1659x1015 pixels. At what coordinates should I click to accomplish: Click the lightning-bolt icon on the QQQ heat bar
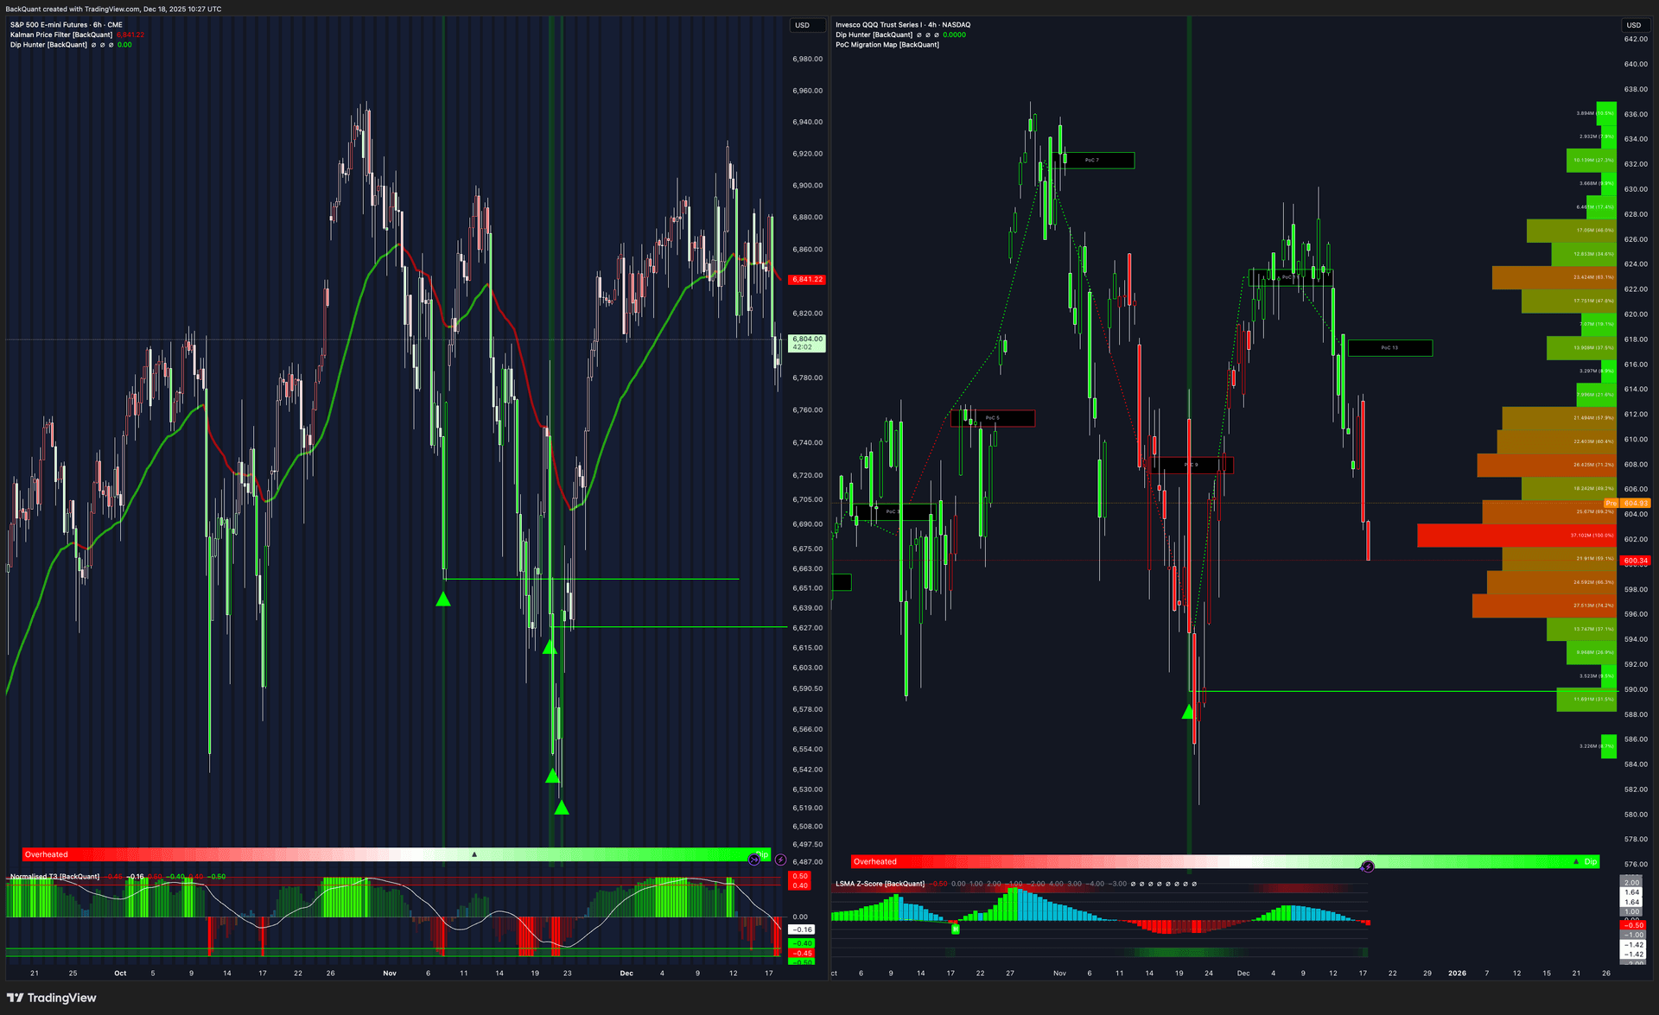(x=1368, y=866)
